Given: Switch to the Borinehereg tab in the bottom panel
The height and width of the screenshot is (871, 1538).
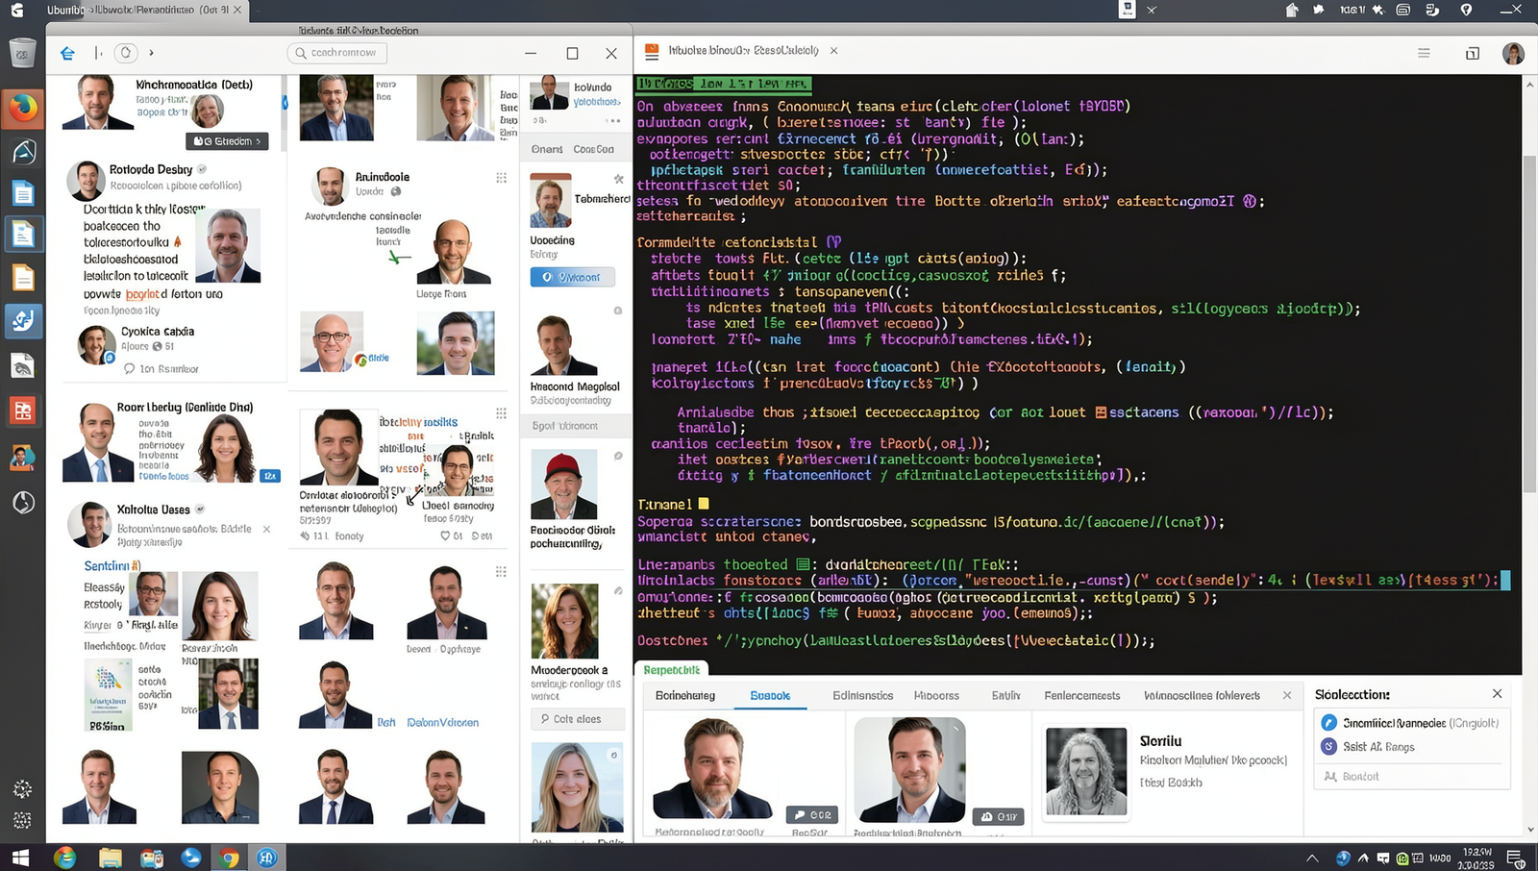Looking at the screenshot, I should click(685, 695).
